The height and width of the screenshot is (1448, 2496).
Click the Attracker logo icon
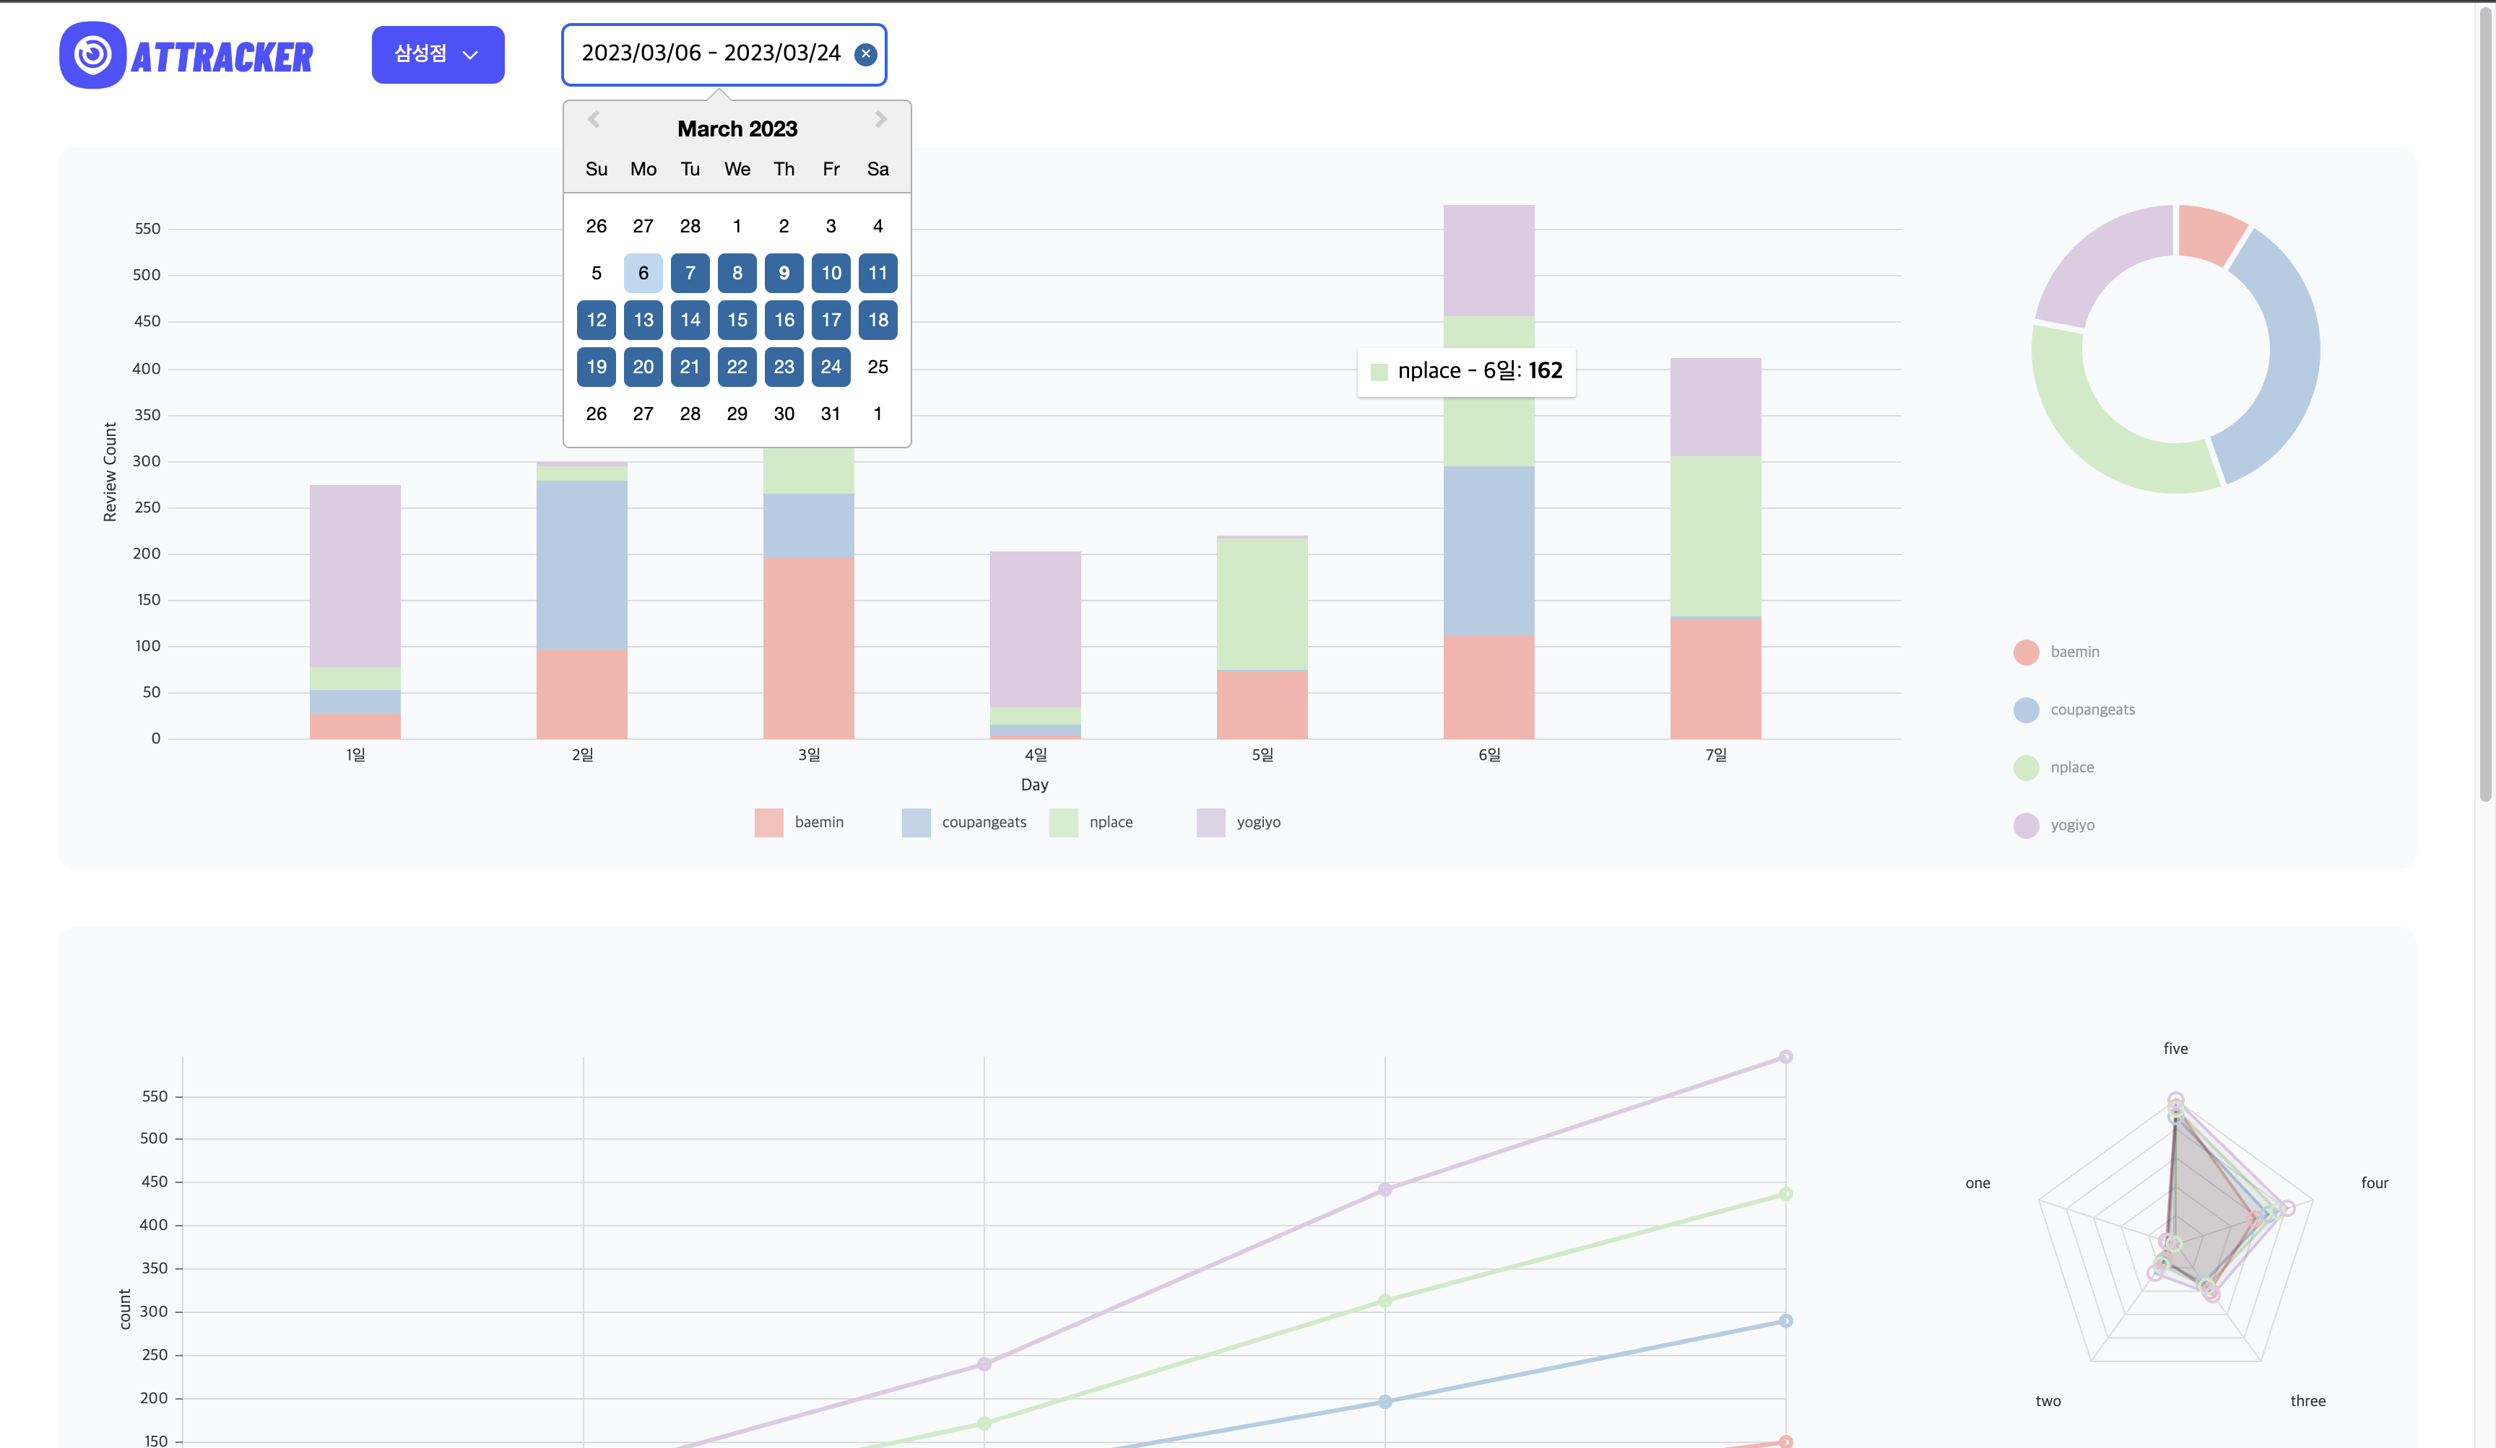(x=92, y=56)
